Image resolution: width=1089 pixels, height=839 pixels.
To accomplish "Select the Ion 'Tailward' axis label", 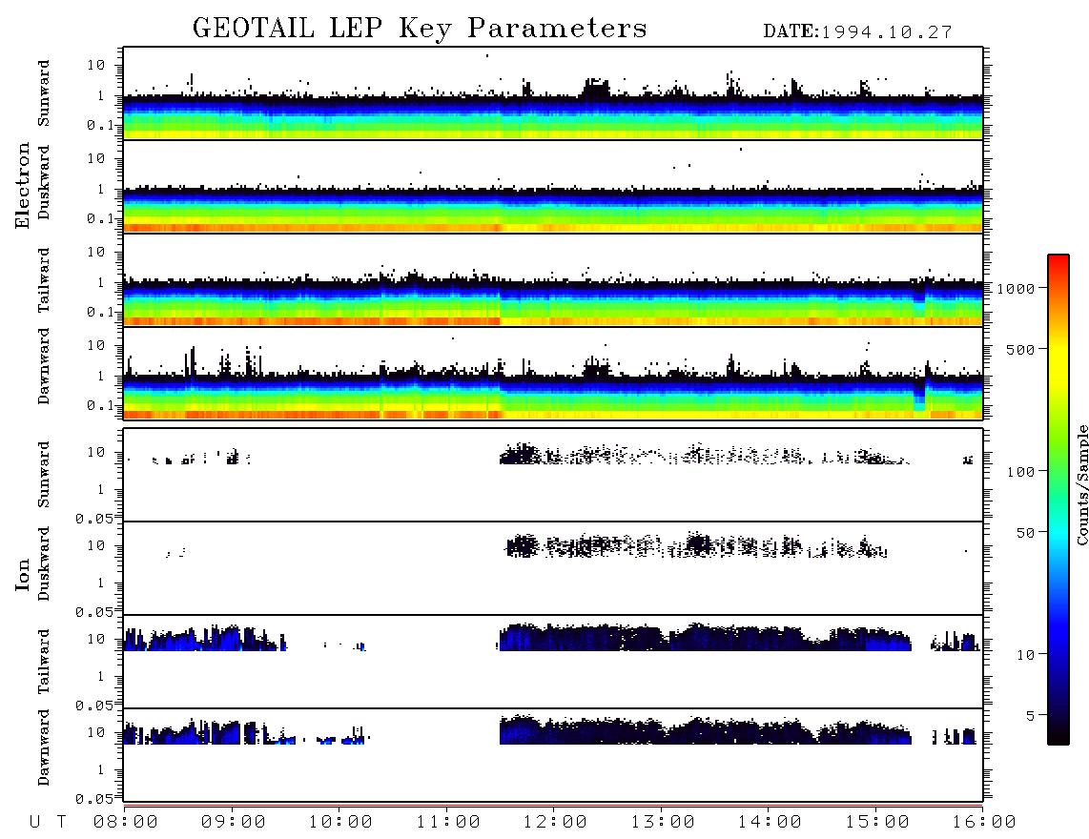I will (44, 662).
